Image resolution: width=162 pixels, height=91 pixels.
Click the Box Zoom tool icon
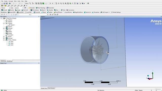[68, 3]
